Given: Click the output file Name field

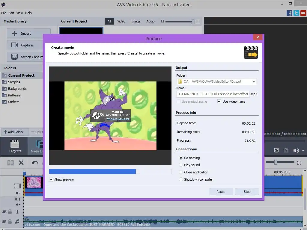Looking at the screenshot, I should tap(213, 94).
